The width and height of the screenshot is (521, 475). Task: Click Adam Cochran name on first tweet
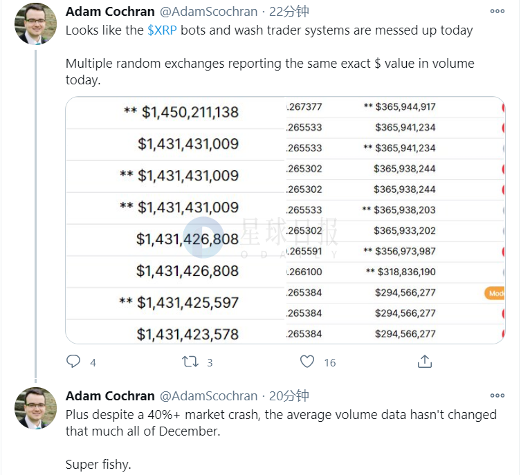(x=110, y=12)
